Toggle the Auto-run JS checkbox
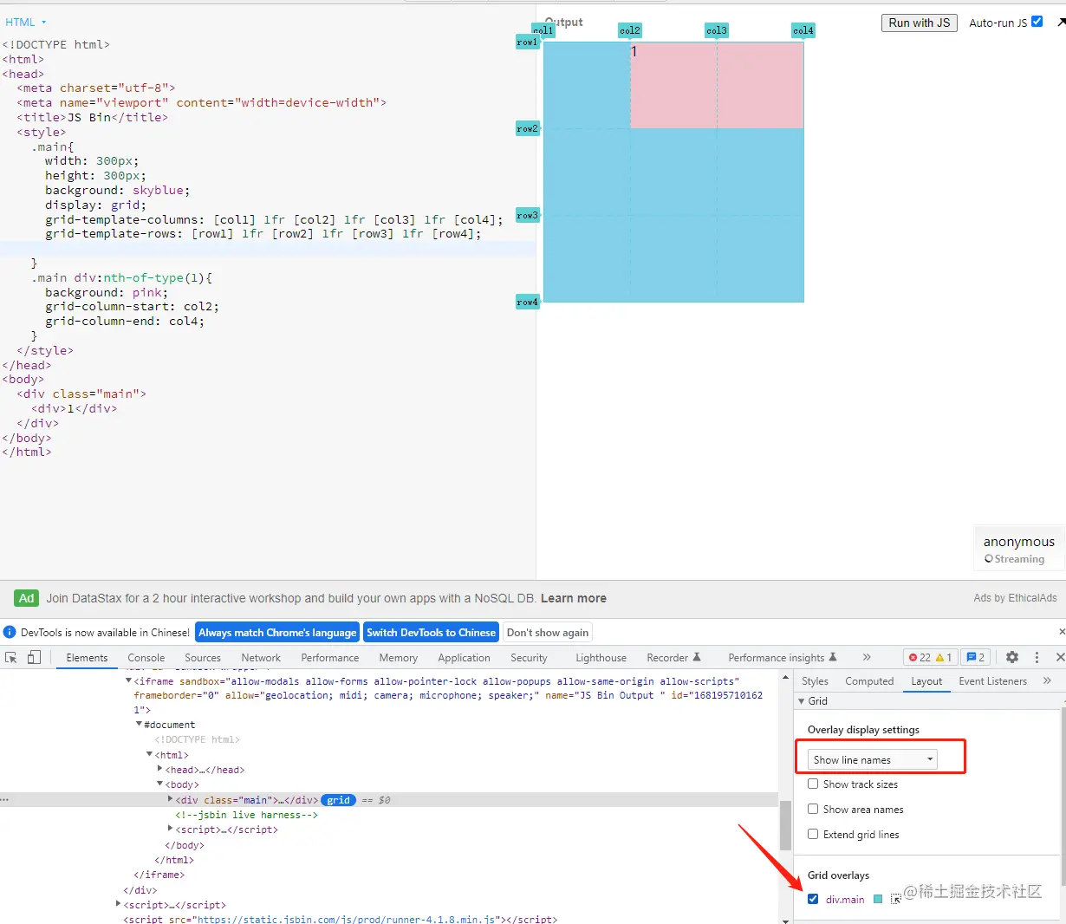The height and width of the screenshot is (924, 1066). [x=1037, y=22]
